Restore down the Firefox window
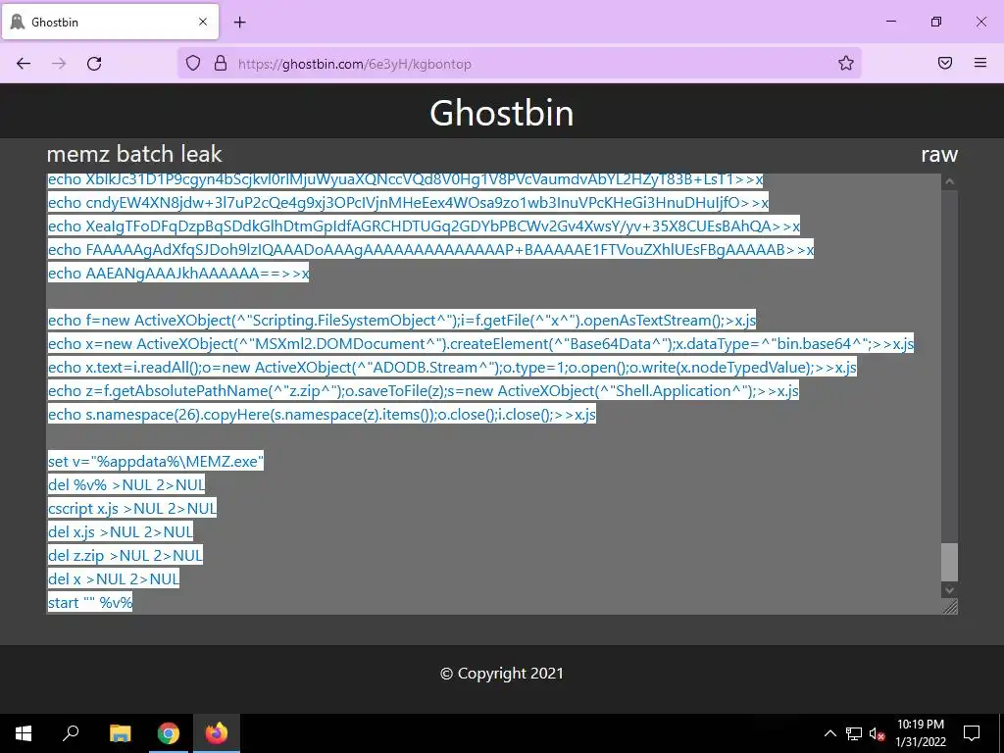 (x=936, y=22)
